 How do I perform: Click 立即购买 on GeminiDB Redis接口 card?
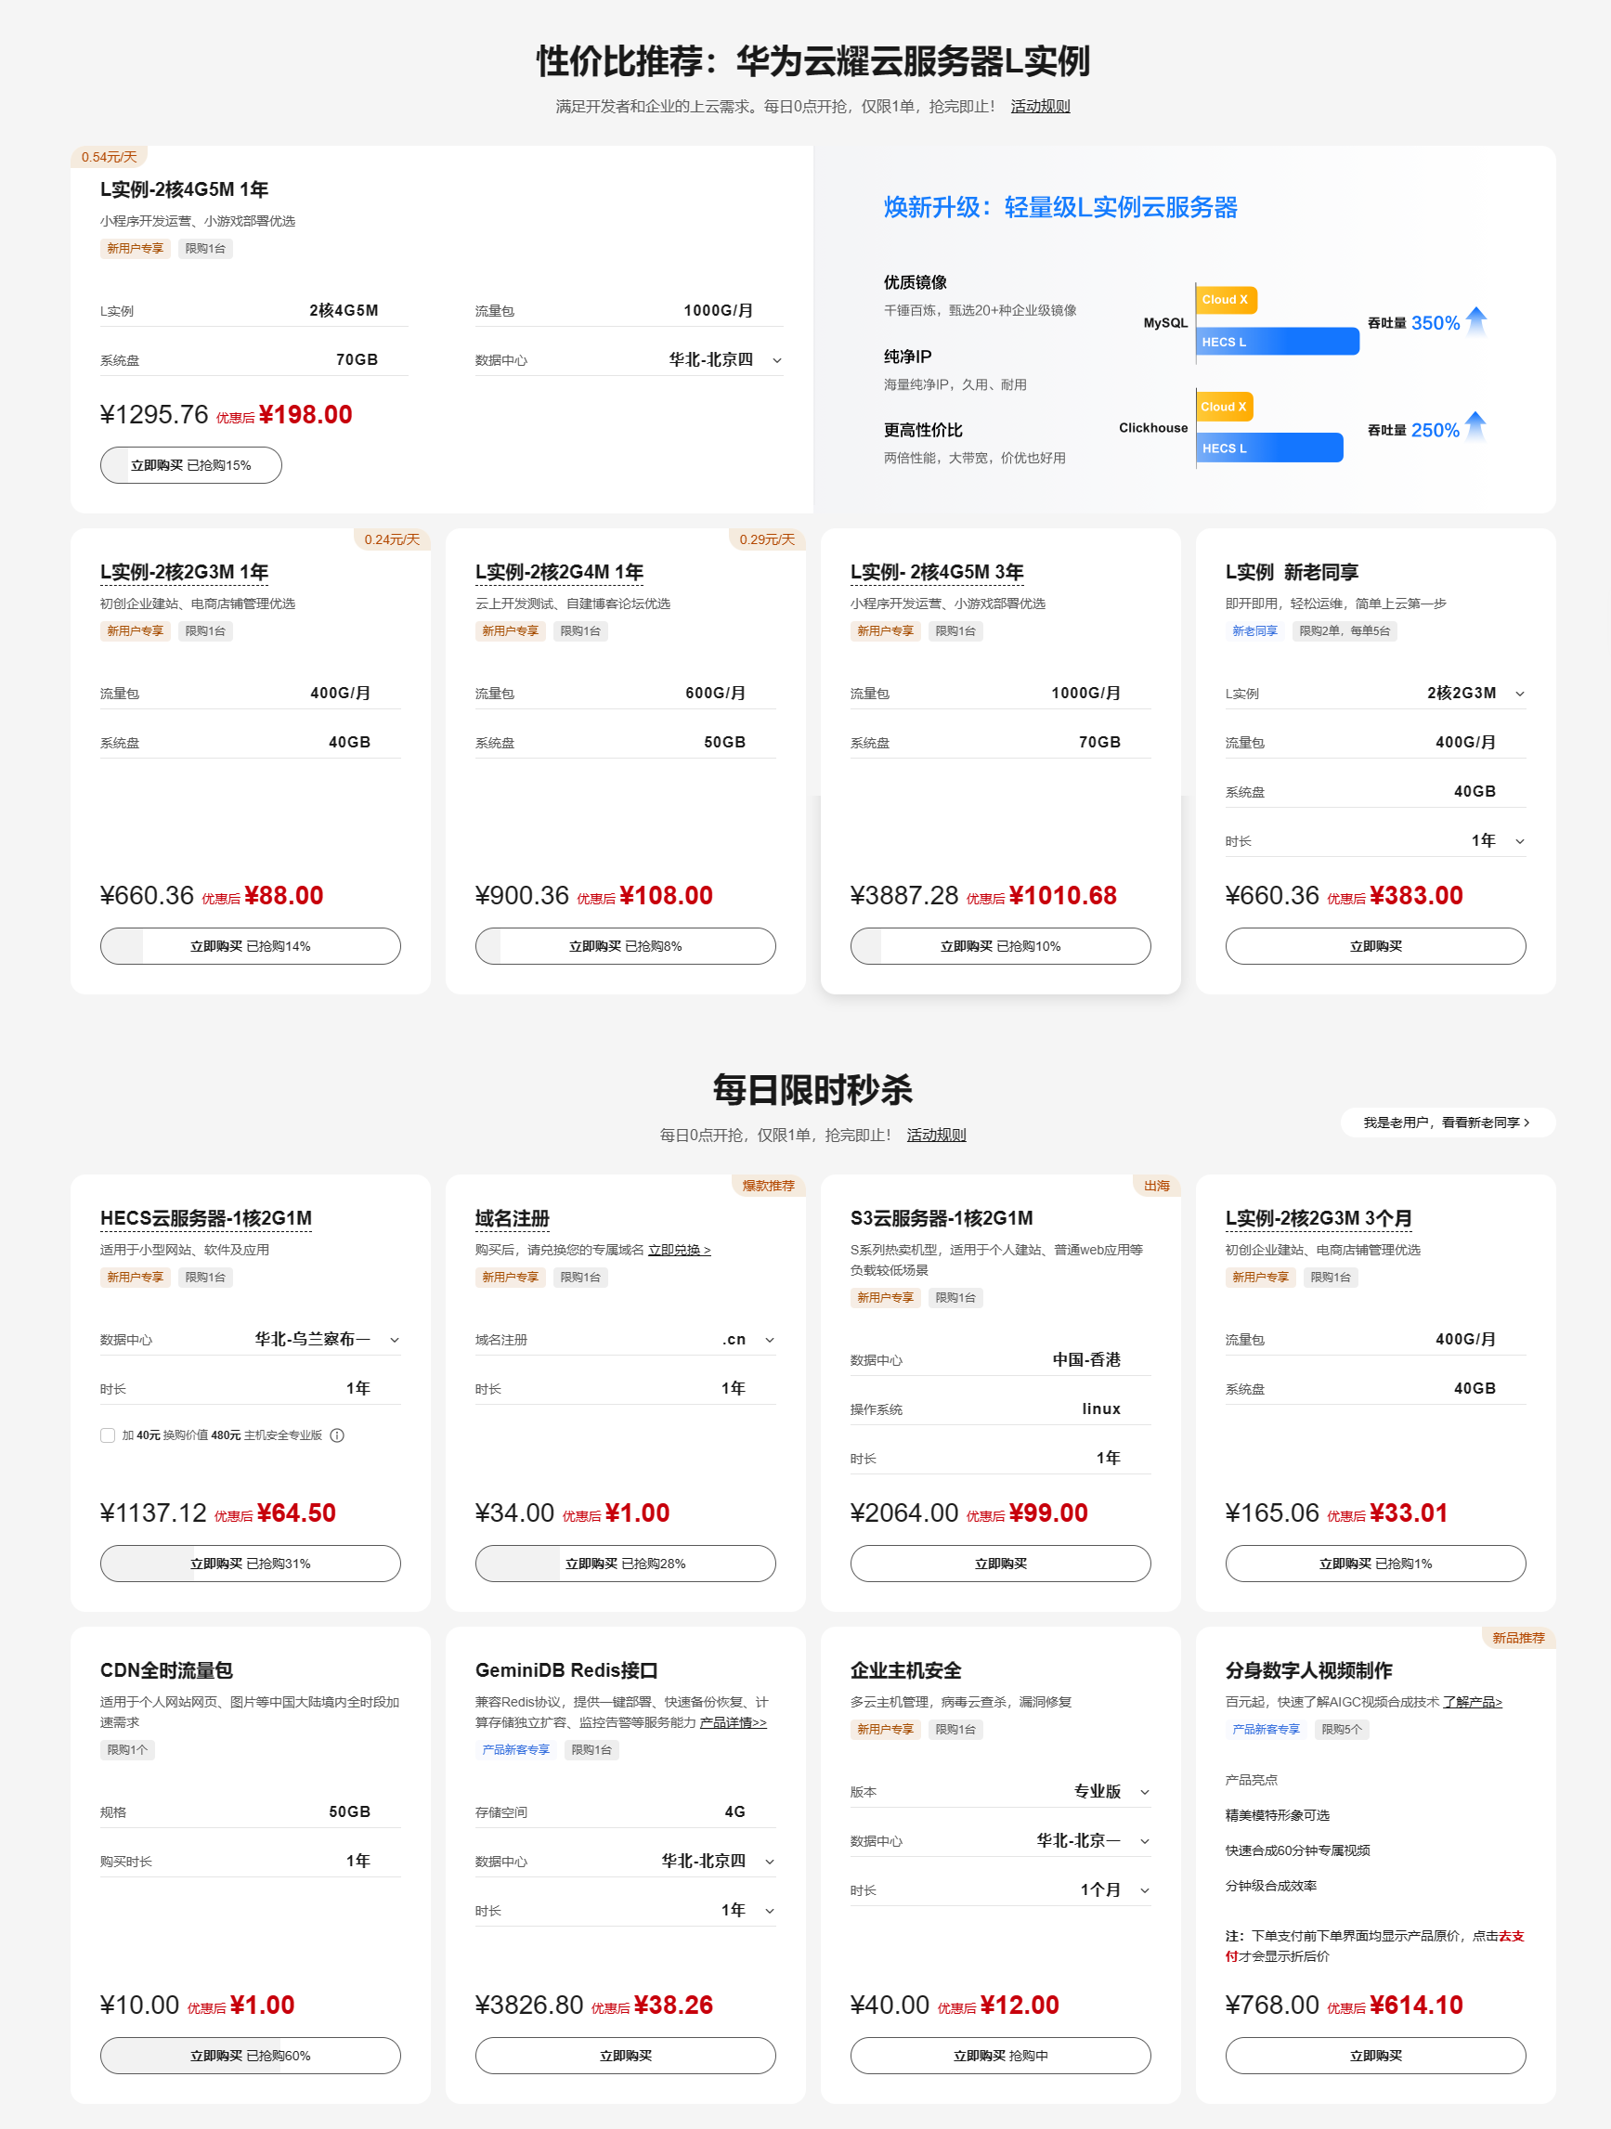tap(626, 2055)
